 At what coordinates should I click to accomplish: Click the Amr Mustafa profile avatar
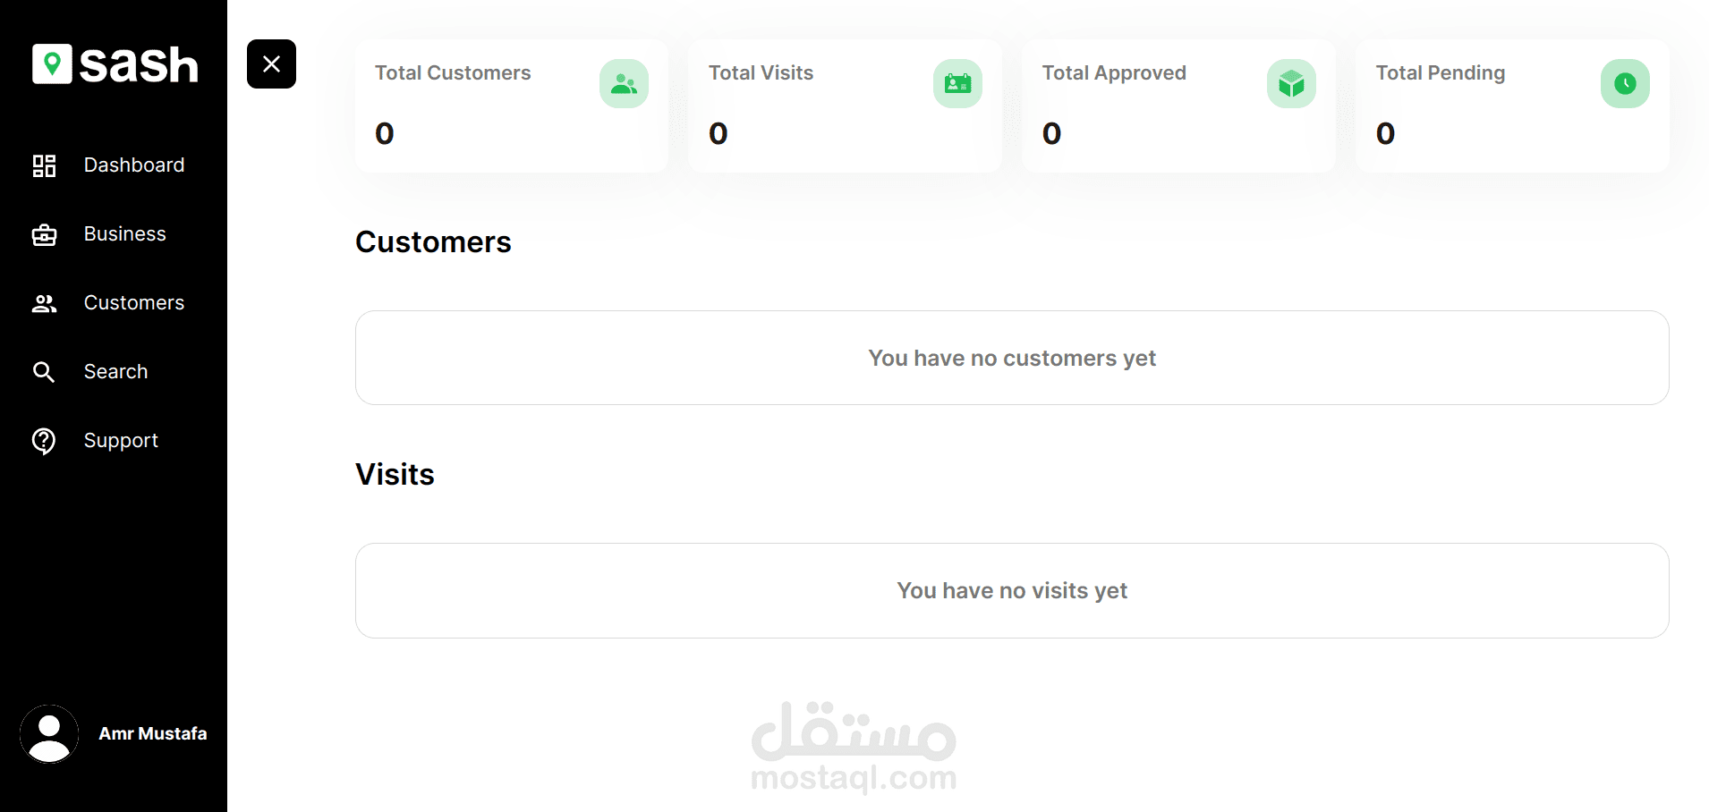pos(49,733)
